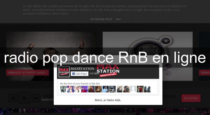Click the Facebook Like Page button

[79, 73]
